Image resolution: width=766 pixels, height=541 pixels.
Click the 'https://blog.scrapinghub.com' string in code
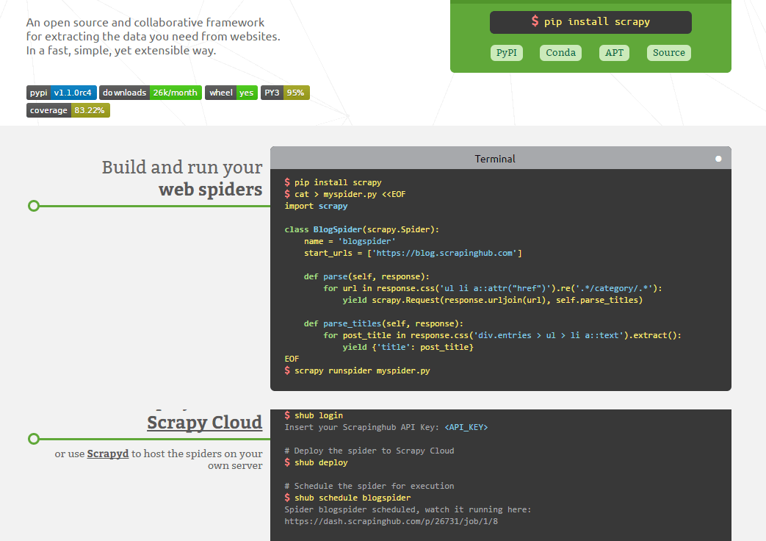click(x=444, y=253)
